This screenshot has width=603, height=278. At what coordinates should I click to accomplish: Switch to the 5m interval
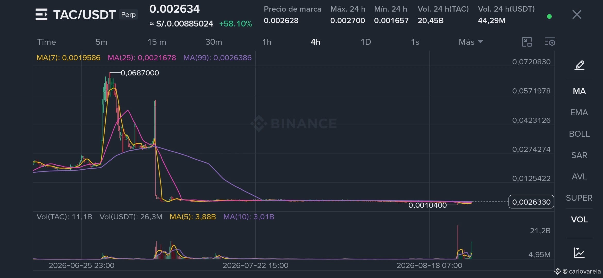point(101,42)
